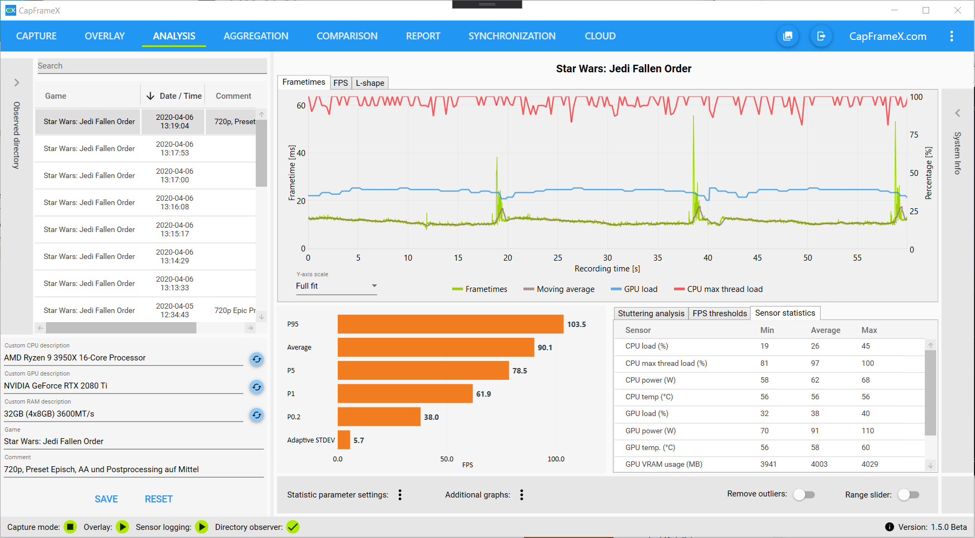Click the Comment text field
The width and height of the screenshot is (975, 538).
coord(134,469)
